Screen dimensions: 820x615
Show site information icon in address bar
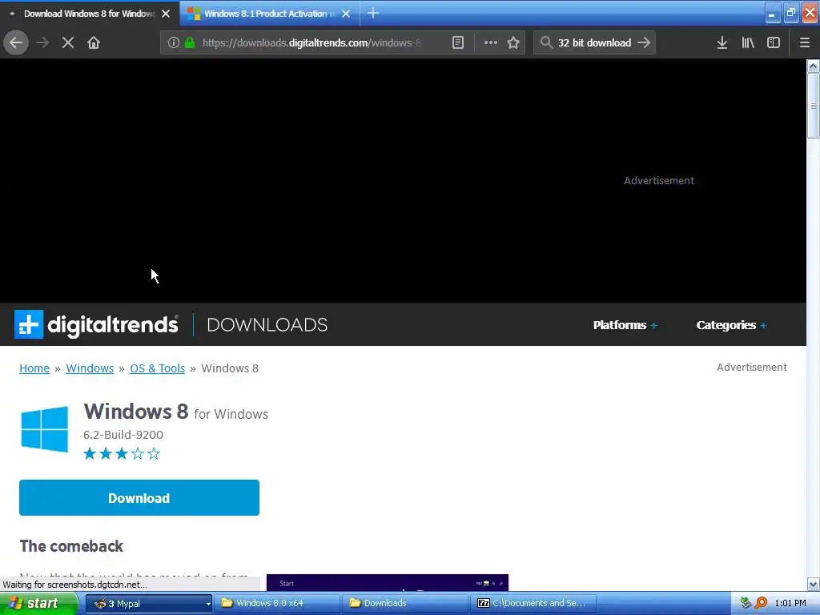pyautogui.click(x=173, y=42)
